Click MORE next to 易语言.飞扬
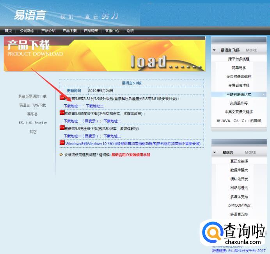 (x=251, y=50)
